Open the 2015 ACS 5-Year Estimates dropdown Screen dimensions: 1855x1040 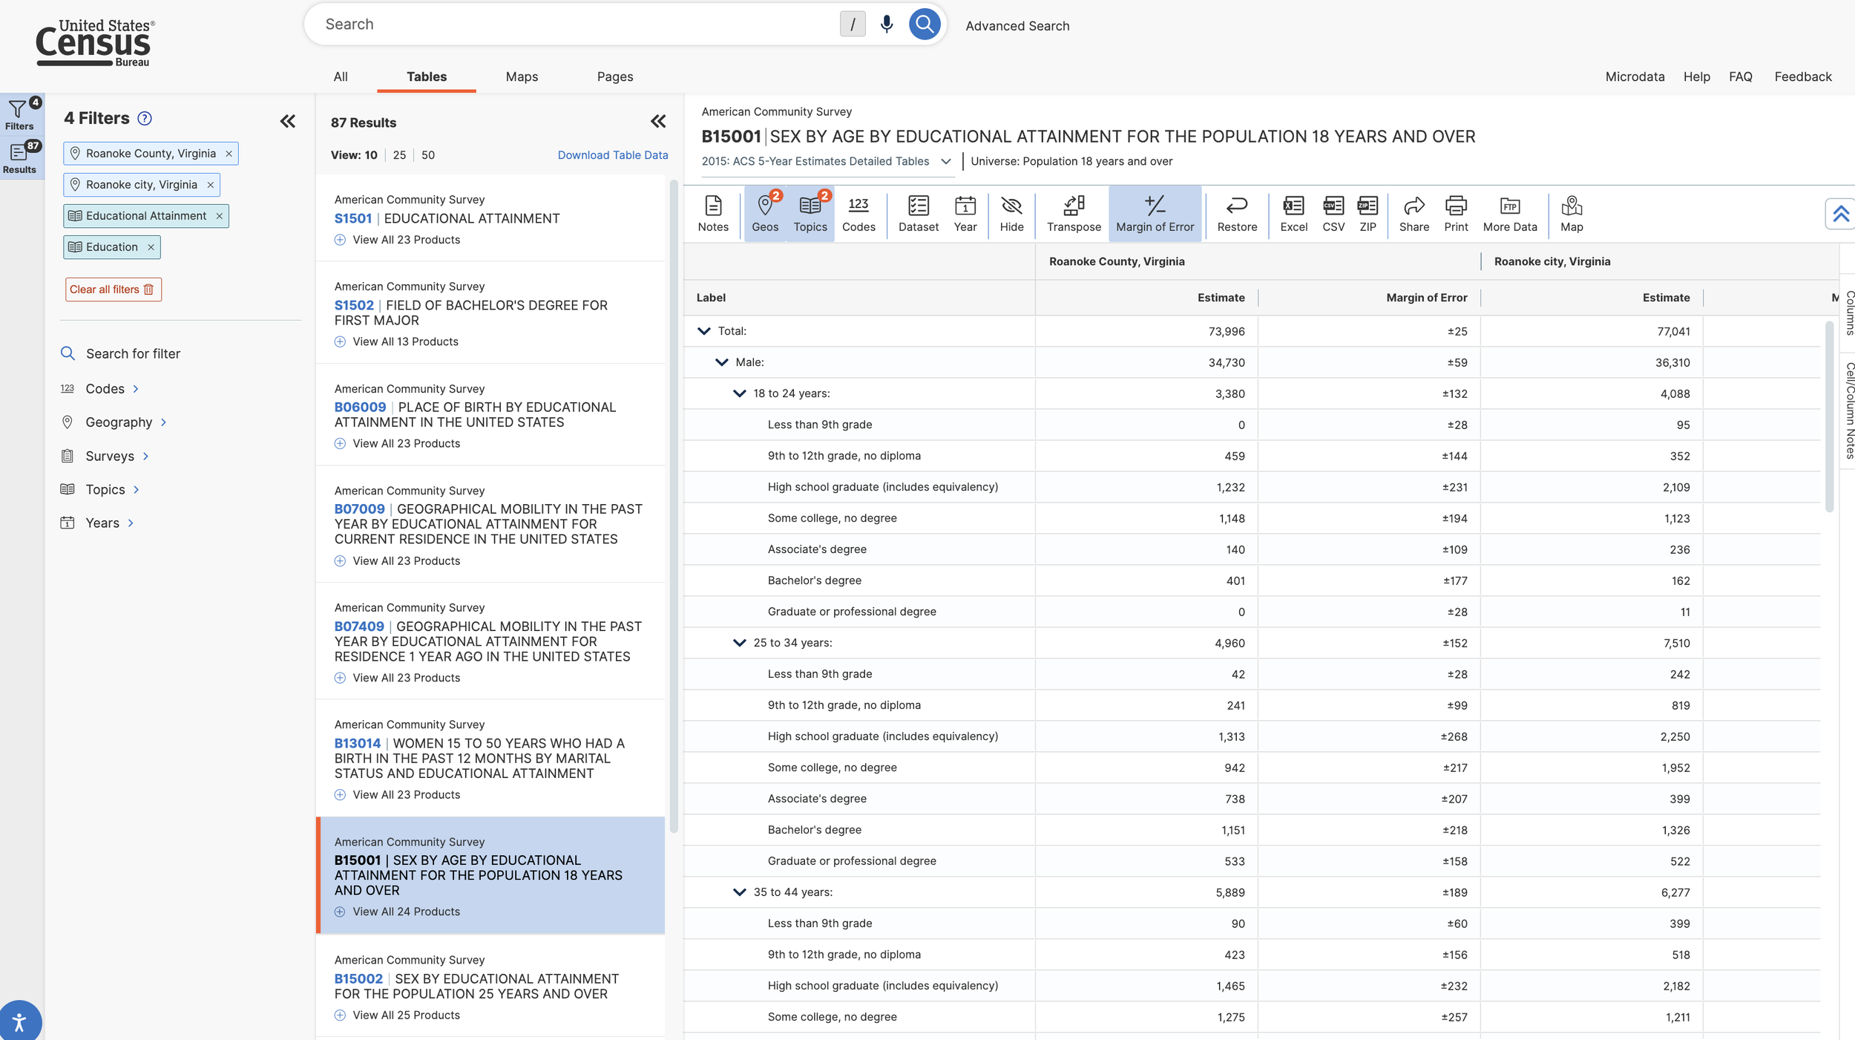tap(827, 161)
